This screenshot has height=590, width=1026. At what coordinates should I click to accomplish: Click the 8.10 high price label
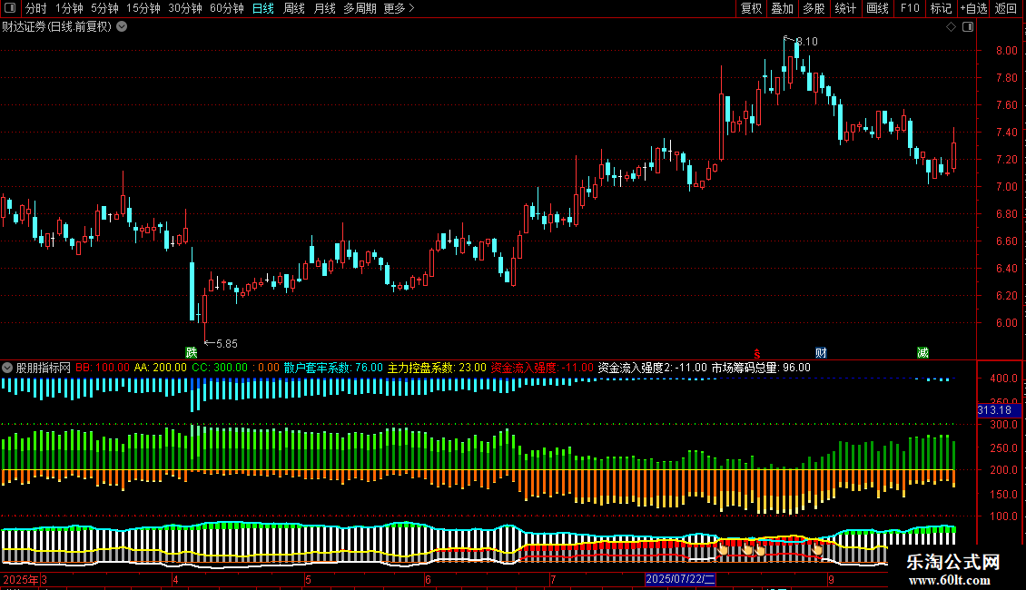pos(807,41)
